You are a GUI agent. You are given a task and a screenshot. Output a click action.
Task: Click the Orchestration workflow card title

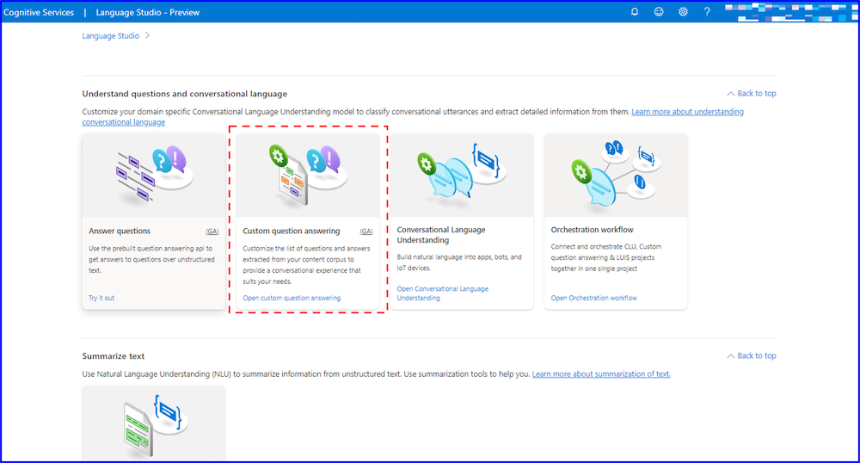(593, 229)
